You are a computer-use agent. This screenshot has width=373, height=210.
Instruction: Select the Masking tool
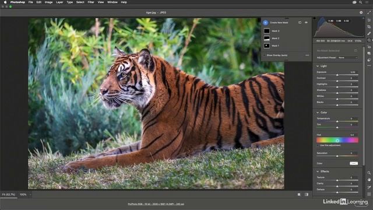click(369, 40)
